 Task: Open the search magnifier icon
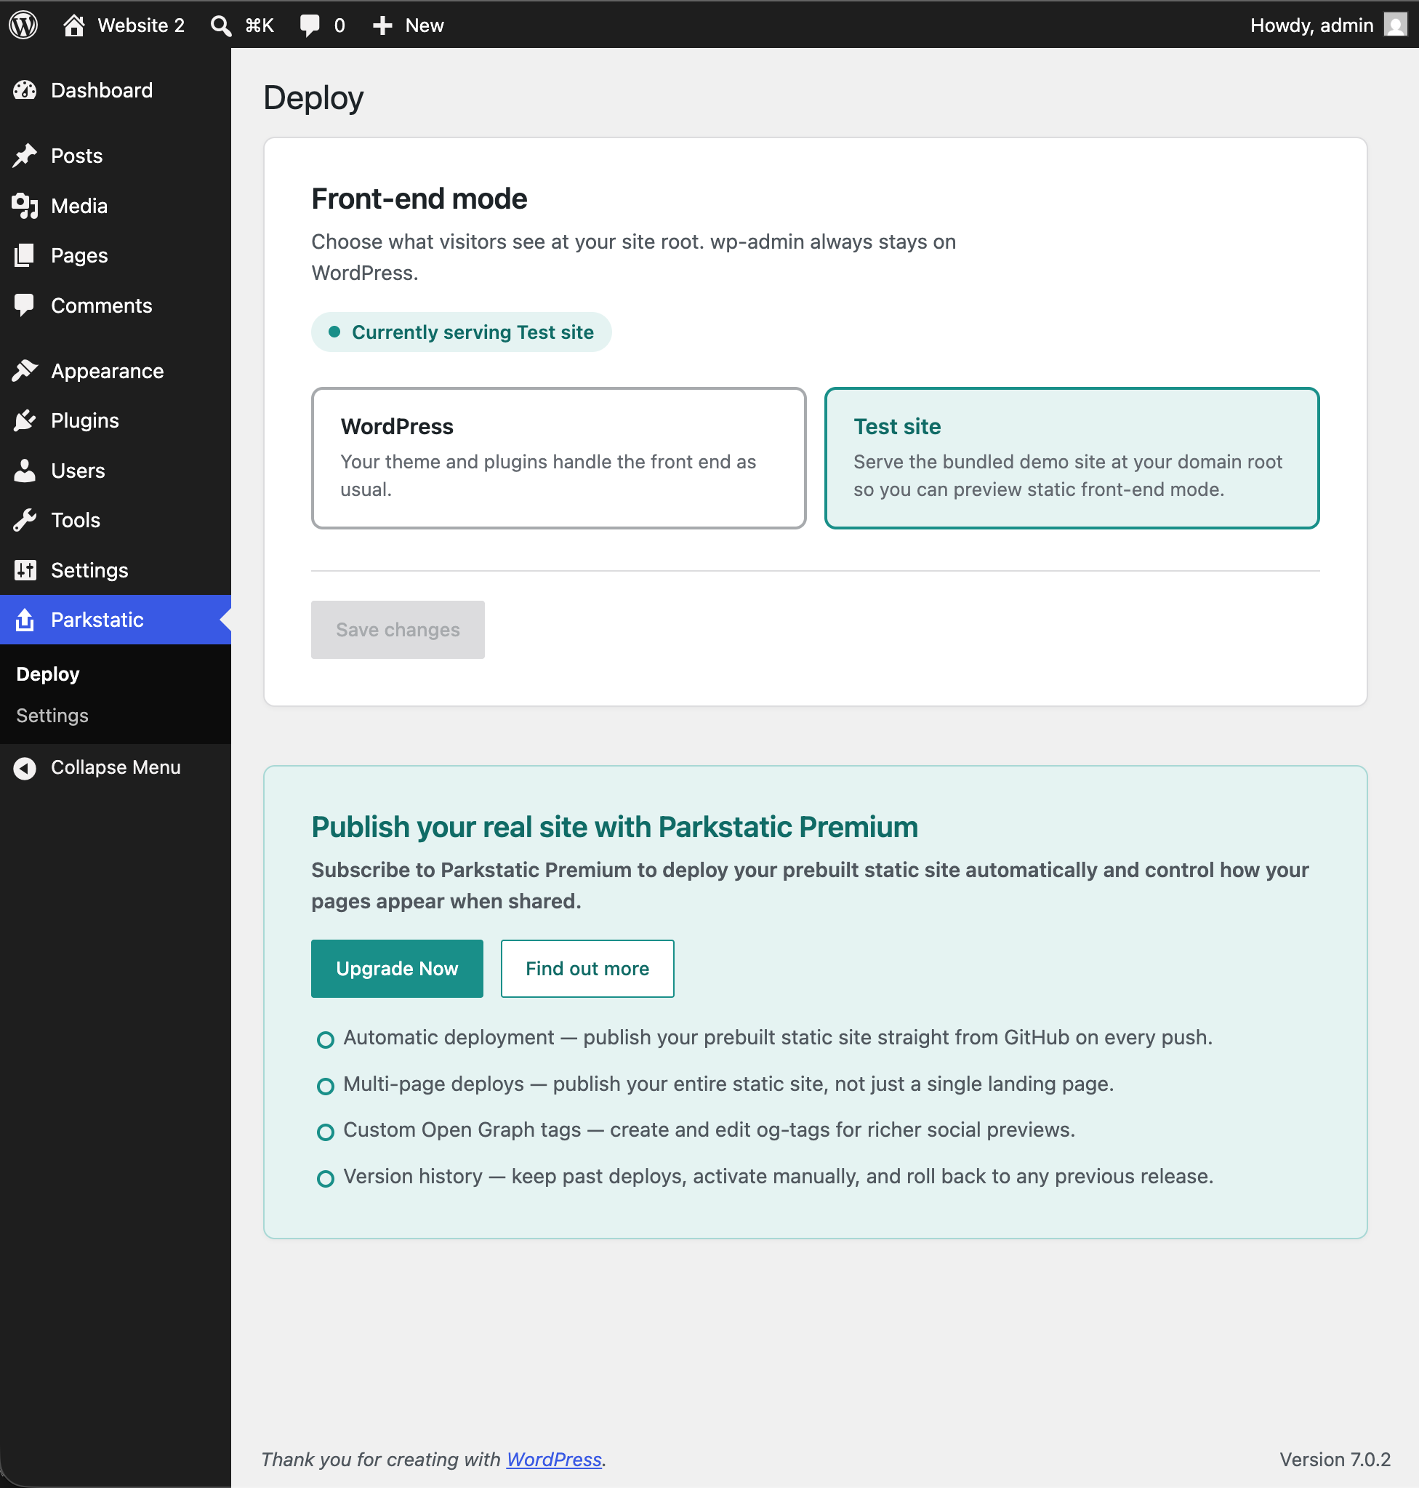pyautogui.click(x=220, y=25)
